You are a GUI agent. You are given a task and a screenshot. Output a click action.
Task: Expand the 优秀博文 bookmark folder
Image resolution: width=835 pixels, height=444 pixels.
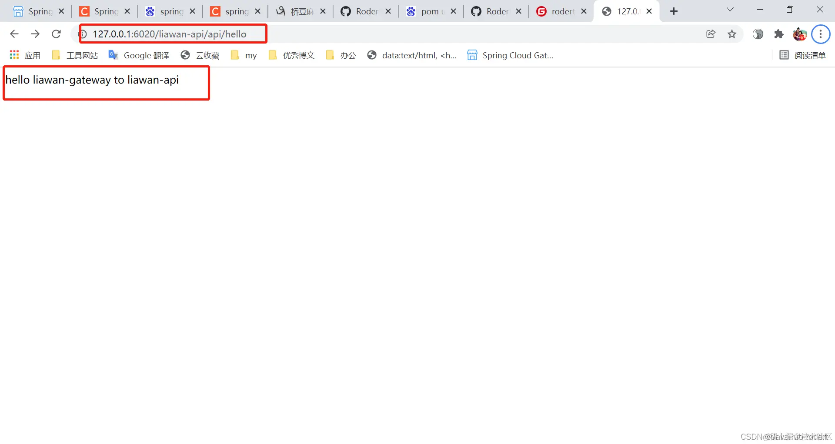point(291,55)
